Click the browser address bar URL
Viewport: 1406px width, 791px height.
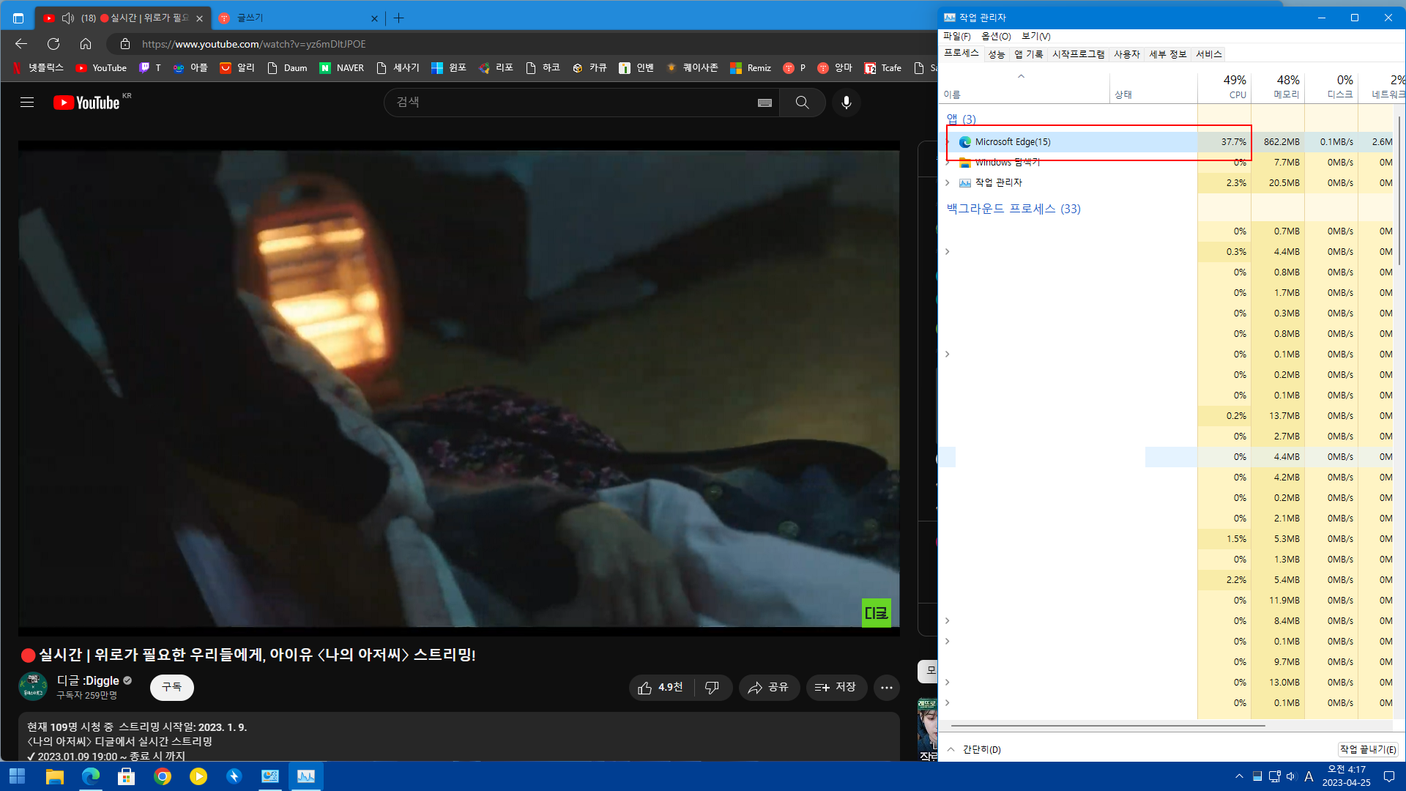click(x=253, y=44)
